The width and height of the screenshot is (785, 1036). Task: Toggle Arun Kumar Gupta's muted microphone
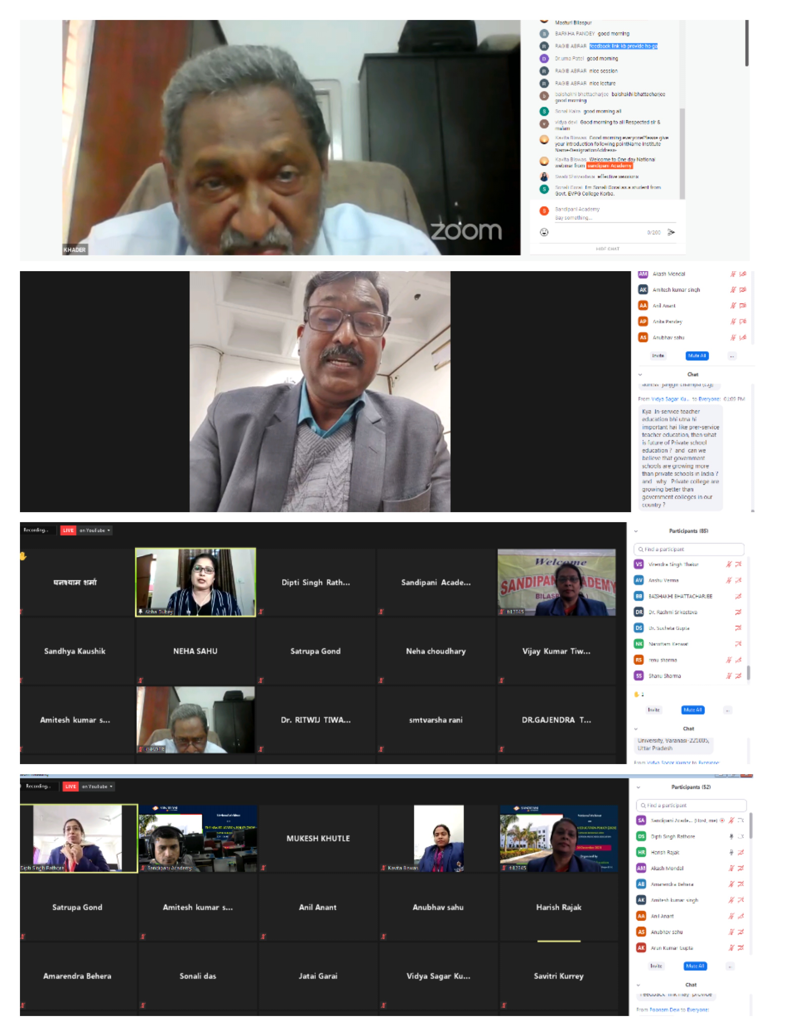tap(731, 947)
